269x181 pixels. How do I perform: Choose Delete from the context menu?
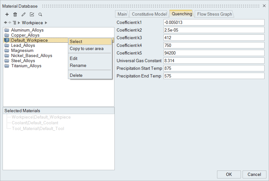(76, 75)
